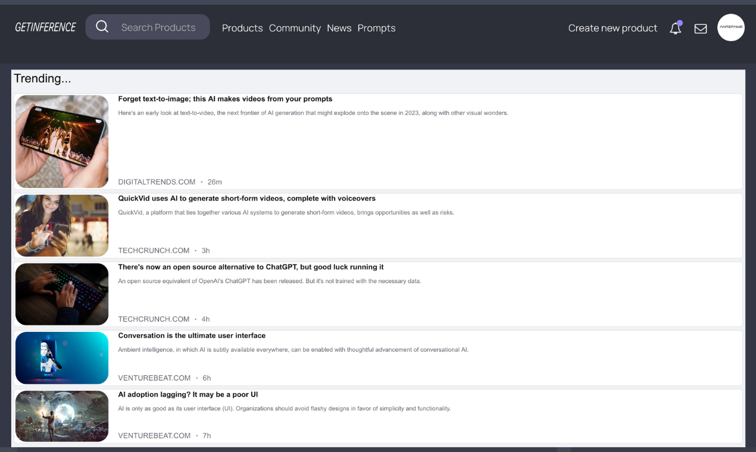Viewport: 756px width, 452px height.
Task: Open the AI adoption lagging headline
Action: pos(188,394)
